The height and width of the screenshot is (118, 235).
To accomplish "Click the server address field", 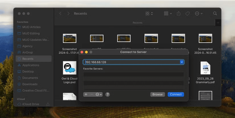I will point(132,62).
